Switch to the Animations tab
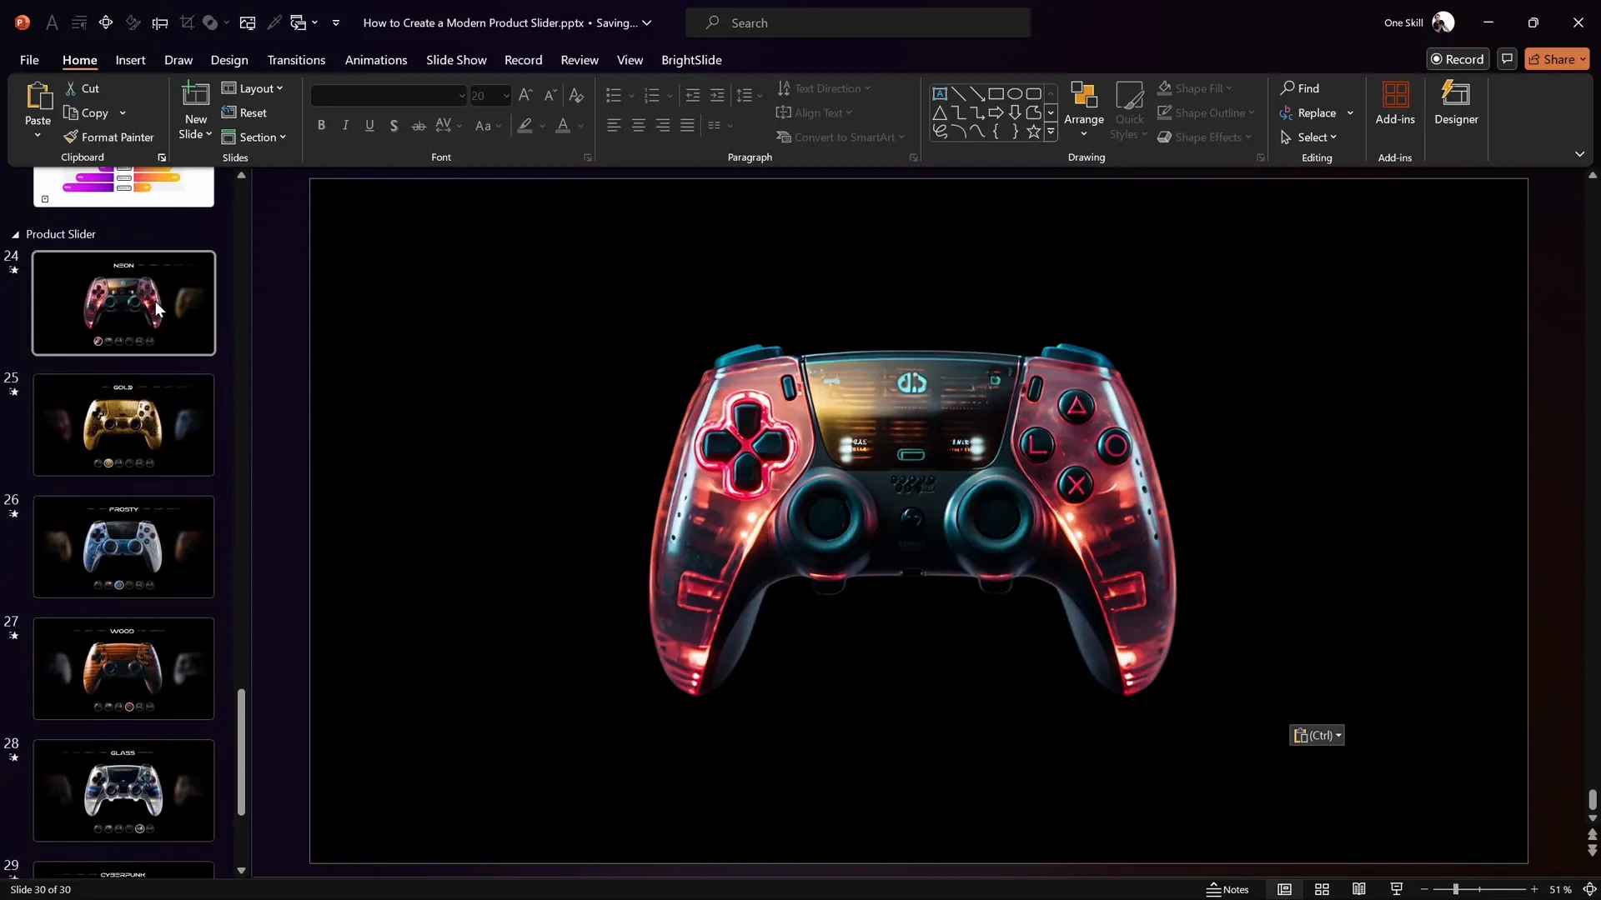The image size is (1601, 900). tap(376, 60)
